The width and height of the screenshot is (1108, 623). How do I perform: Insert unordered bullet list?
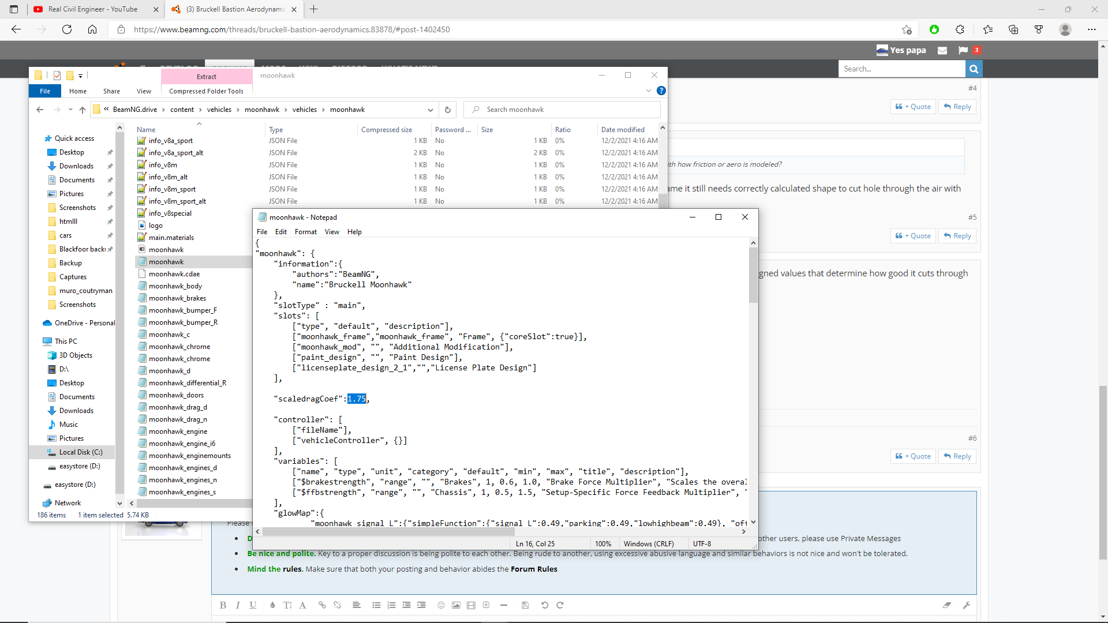point(376,605)
